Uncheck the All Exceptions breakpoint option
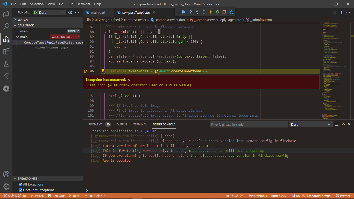Screen dimensions: 354x199 click(20, 184)
